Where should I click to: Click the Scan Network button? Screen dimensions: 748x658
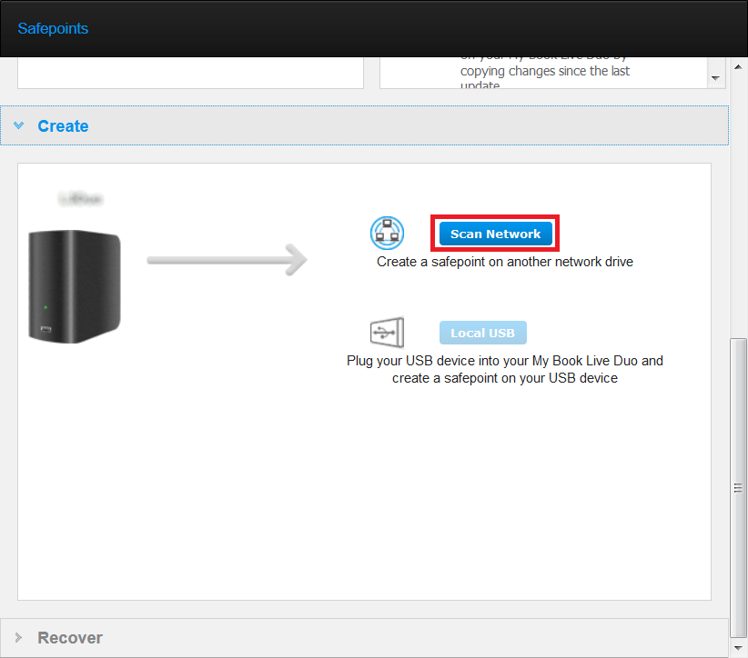tap(495, 234)
